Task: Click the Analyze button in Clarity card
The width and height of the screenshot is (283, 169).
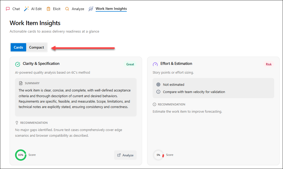Action: [x=125, y=155]
